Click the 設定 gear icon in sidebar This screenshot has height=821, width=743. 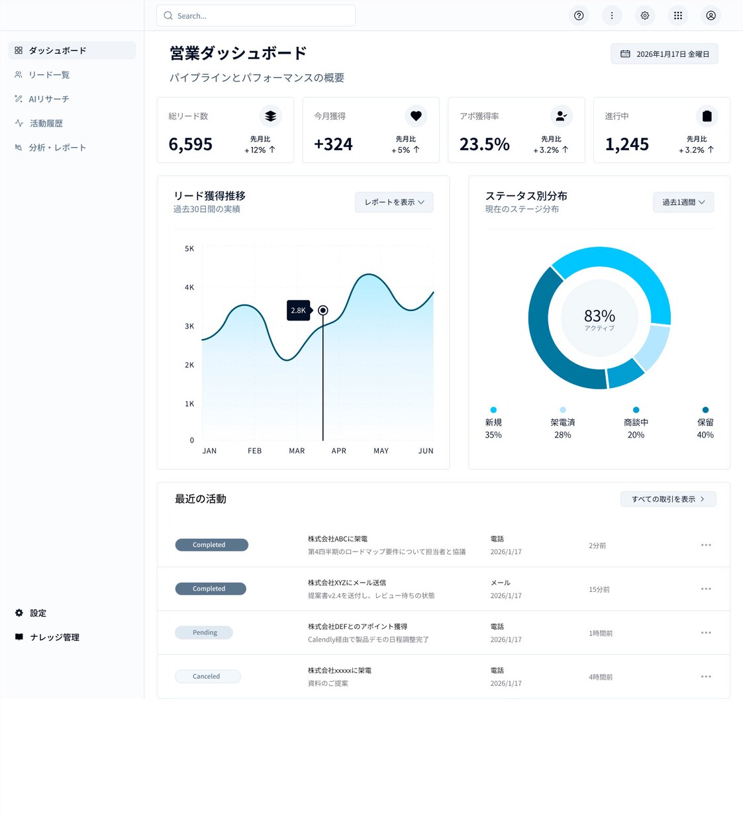tap(19, 612)
